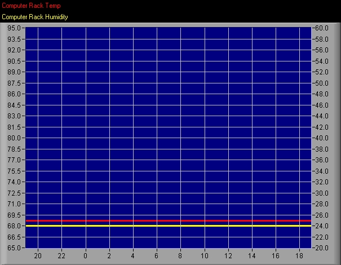This screenshot has height=265, width=341.
Task: Click the red Computer Rack Temp line
Action: (x=168, y=221)
